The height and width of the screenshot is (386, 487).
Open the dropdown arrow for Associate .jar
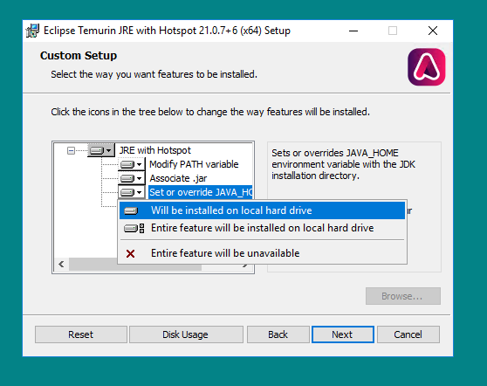coord(139,178)
